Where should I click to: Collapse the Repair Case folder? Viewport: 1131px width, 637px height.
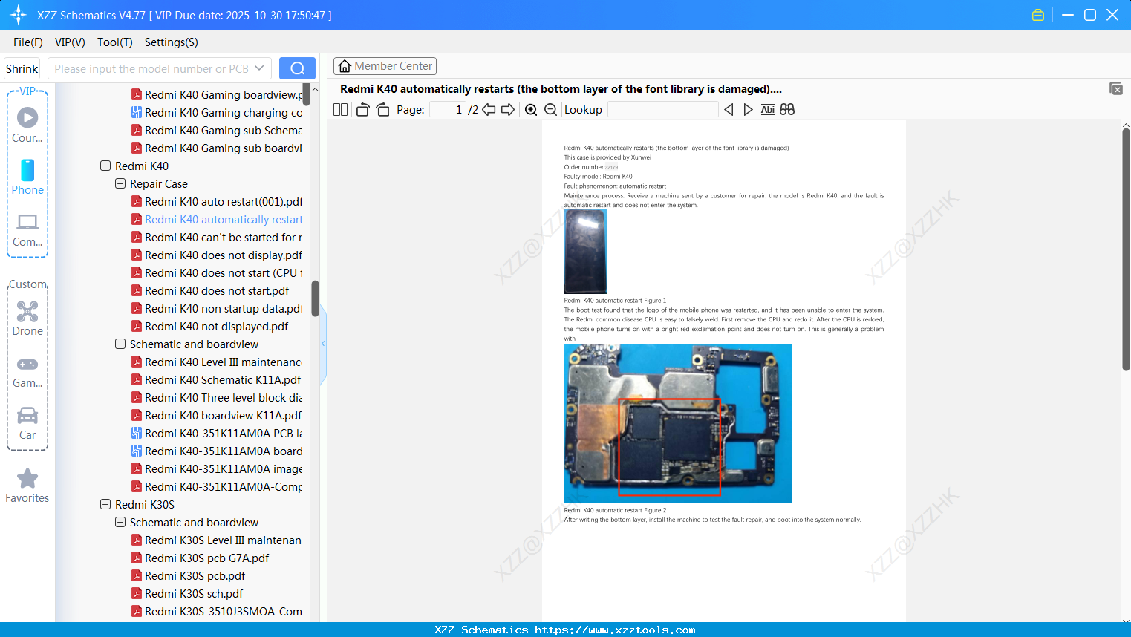pyautogui.click(x=120, y=183)
